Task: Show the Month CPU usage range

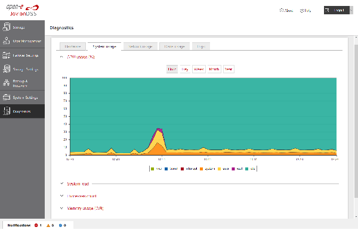Action: click(x=214, y=69)
